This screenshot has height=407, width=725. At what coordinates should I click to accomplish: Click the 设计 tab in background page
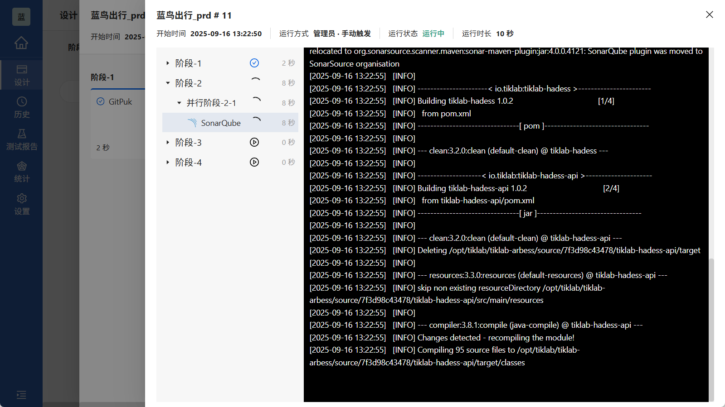68,15
